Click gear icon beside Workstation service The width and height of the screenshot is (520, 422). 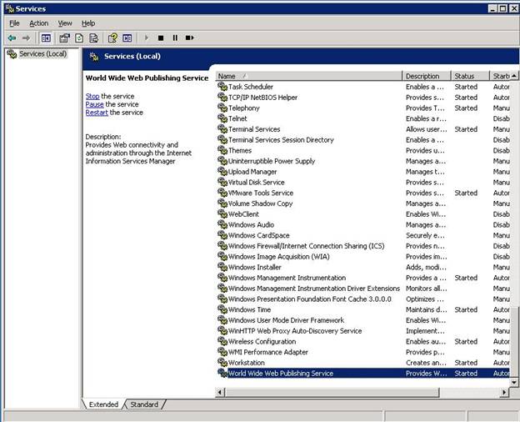[x=222, y=362]
